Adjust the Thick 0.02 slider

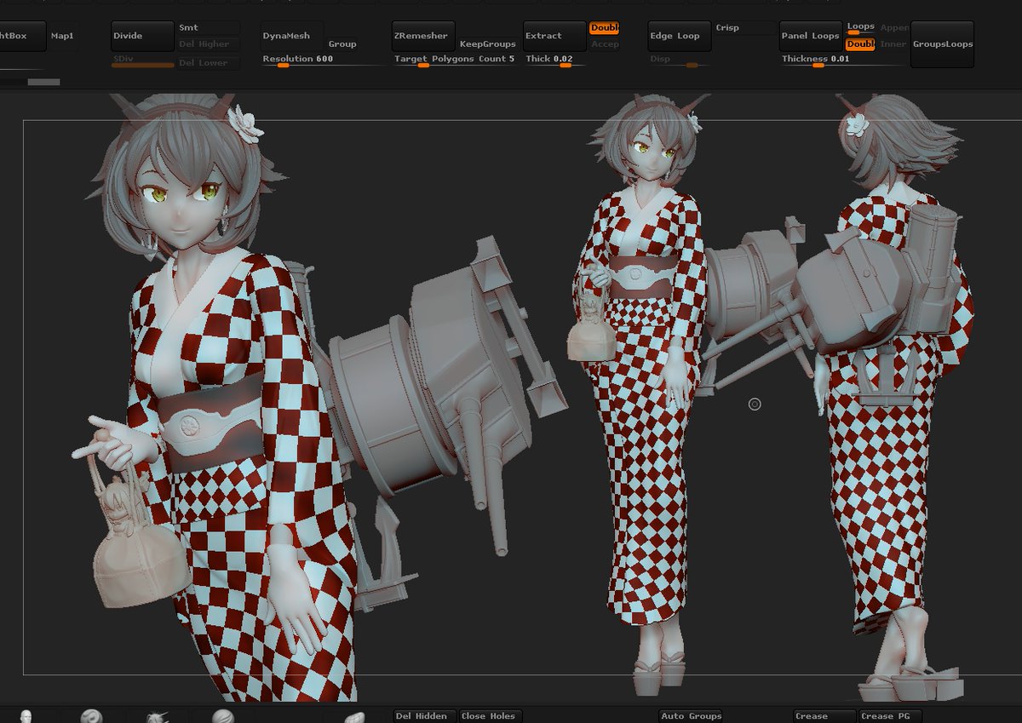(554, 61)
